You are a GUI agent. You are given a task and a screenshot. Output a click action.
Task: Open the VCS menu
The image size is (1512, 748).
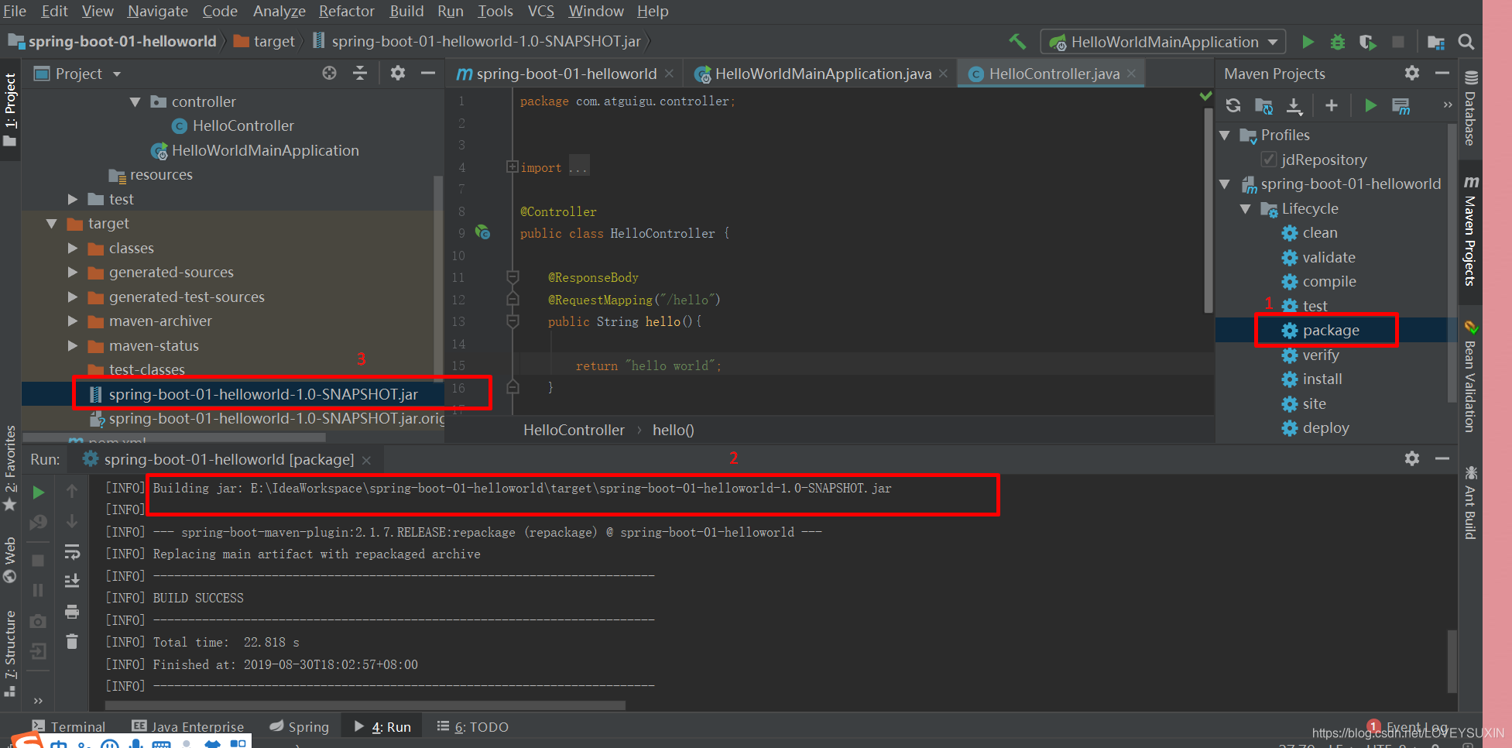540,11
